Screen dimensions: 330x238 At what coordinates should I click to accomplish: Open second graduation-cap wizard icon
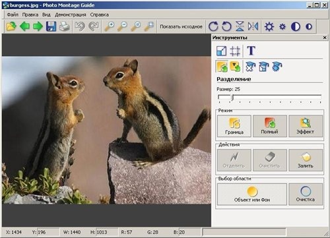[x=264, y=67]
